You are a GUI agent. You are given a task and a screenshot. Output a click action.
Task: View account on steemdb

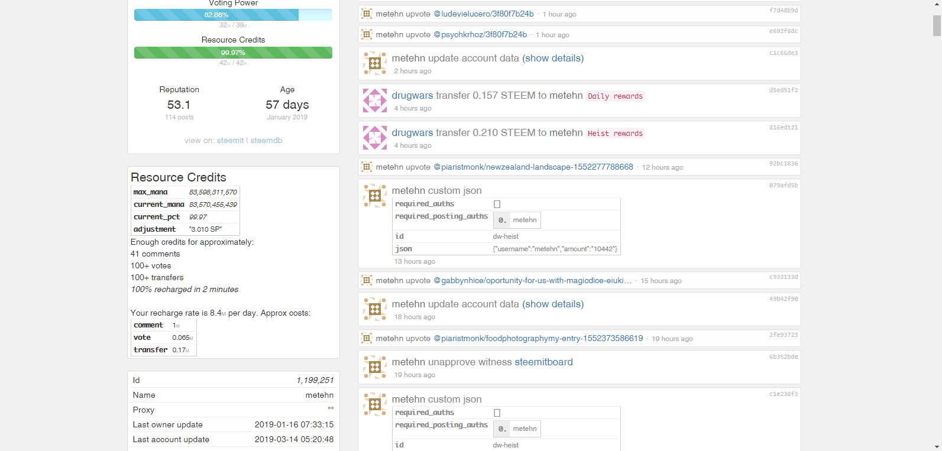click(266, 140)
